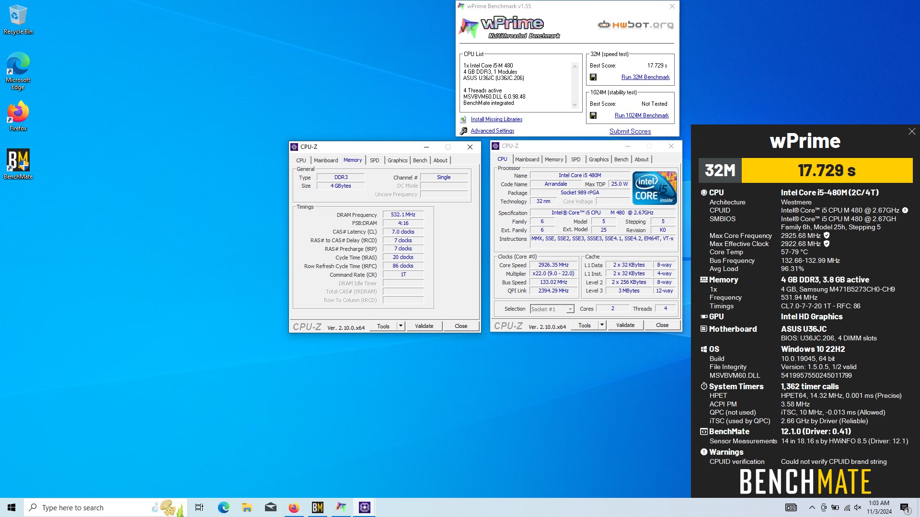Open Graphics tab in the Memory CPU-Z window
This screenshot has width=920, height=517.
click(x=397, y=160)
